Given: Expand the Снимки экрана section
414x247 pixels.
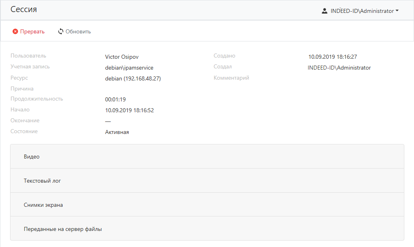Looking at the screenshot, I should point(43,205).
